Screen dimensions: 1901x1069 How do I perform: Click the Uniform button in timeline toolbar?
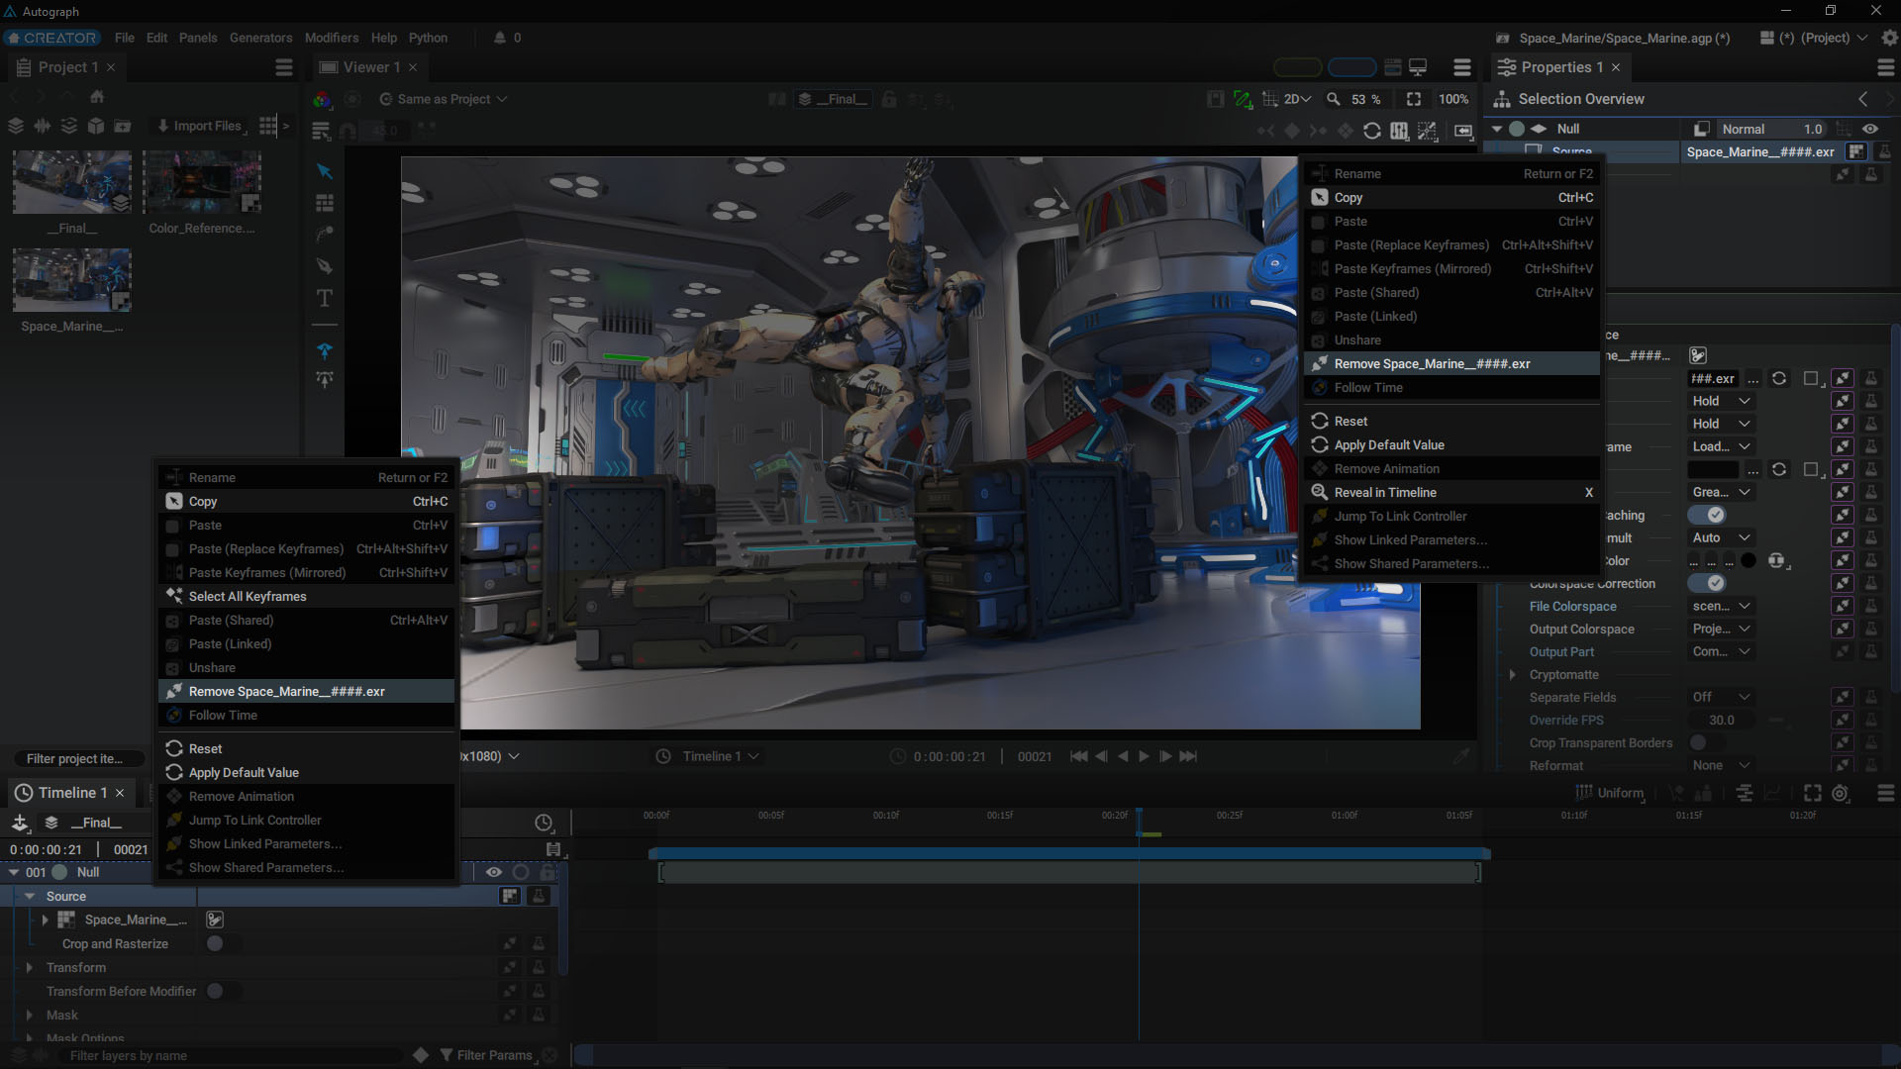pos(1610,793)
